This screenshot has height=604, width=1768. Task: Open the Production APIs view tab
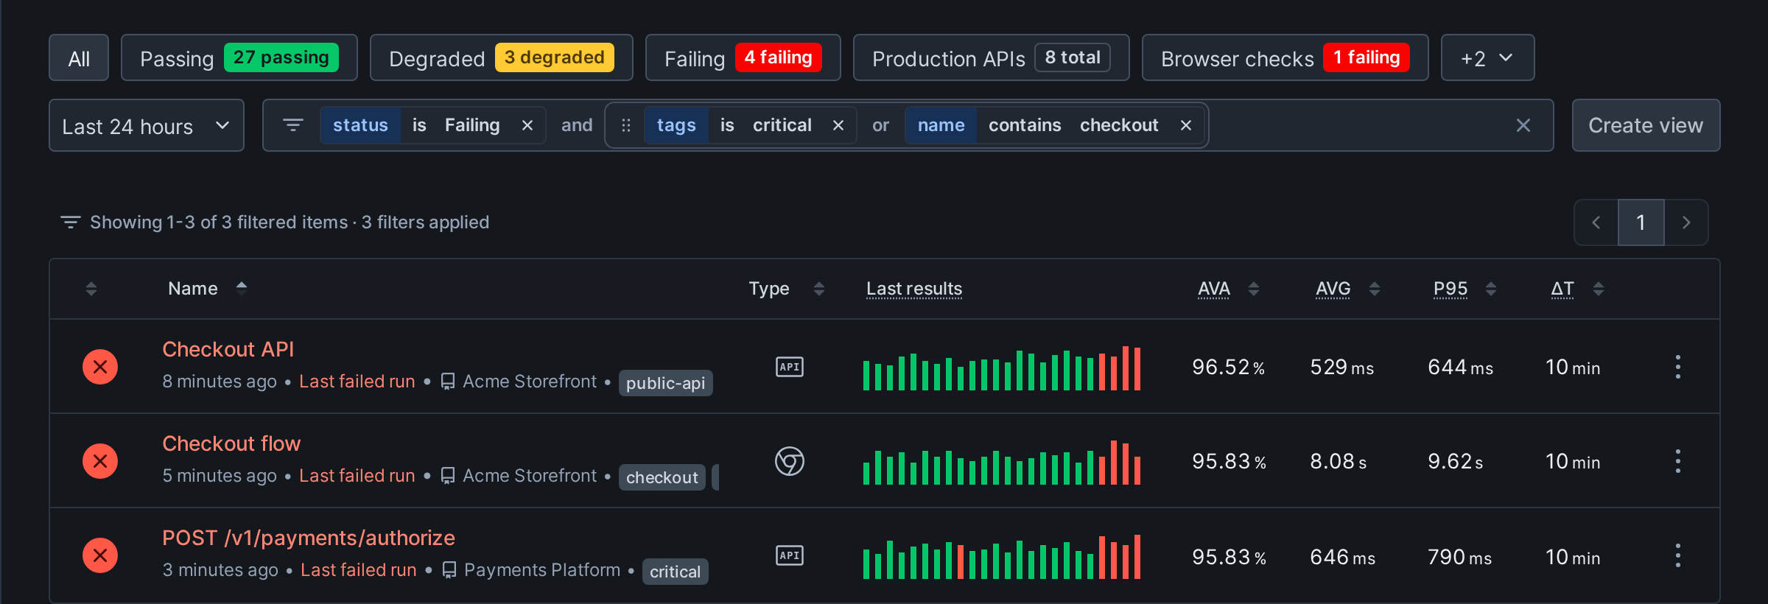(991, 58)
